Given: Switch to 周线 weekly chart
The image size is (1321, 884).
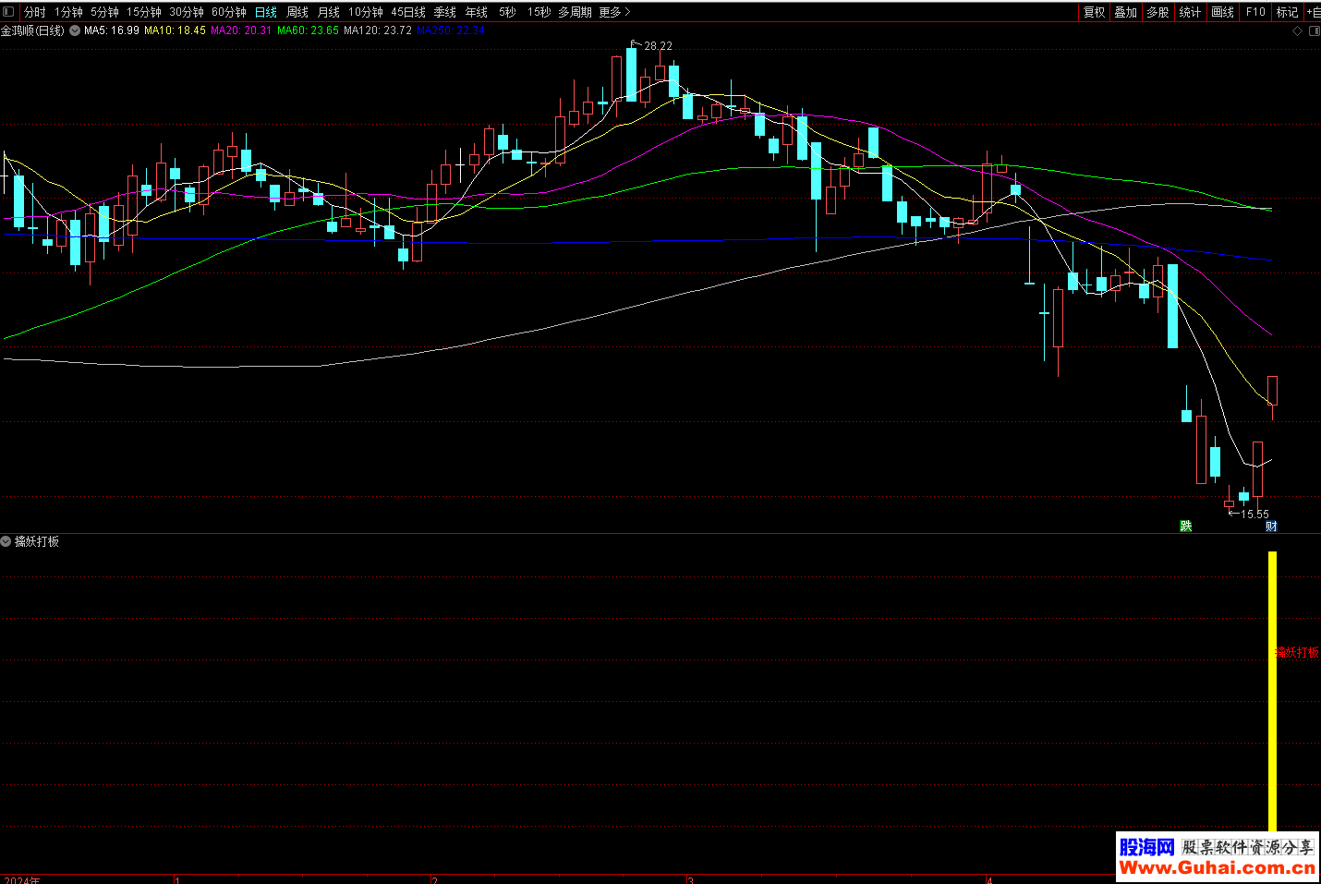Looking at the screenshot, I should [x=297, y=12].
